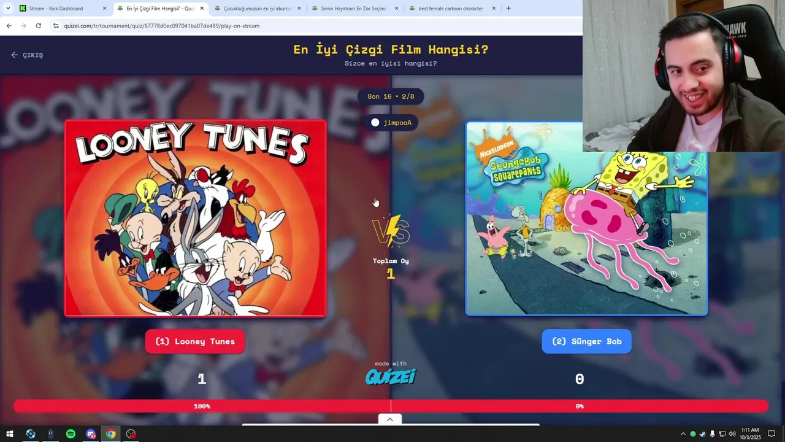Viewport: 785px width, 442px height.
Task: Open a new browser tab
Action: 508,9
